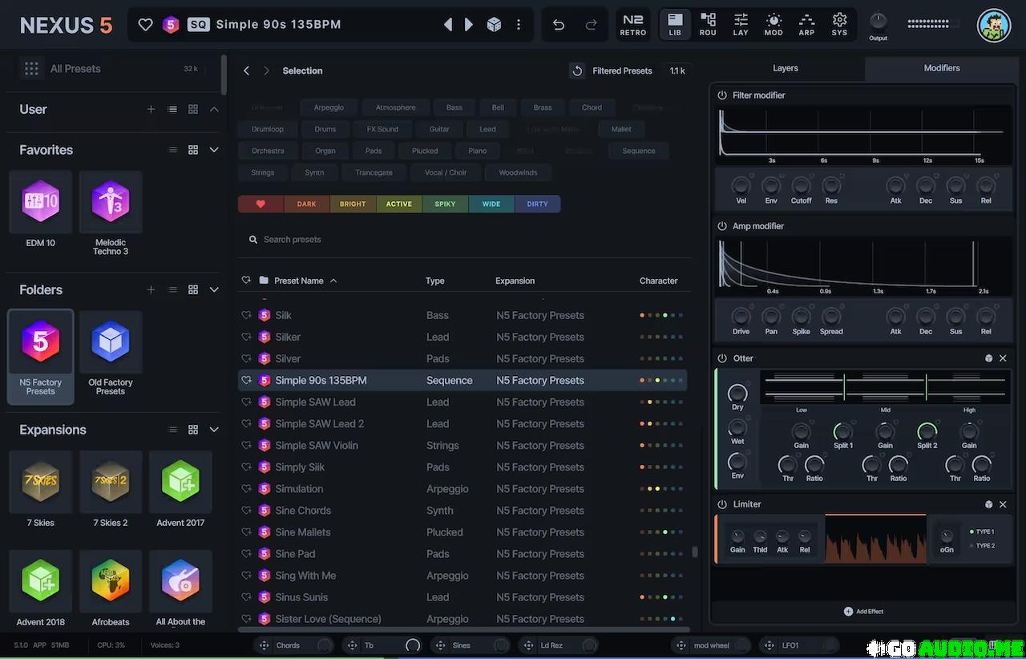Image resolution: width=1026 pixels, height=659 pixels.
Task: Click the LFO1 macro move icon
Action: 769,645
